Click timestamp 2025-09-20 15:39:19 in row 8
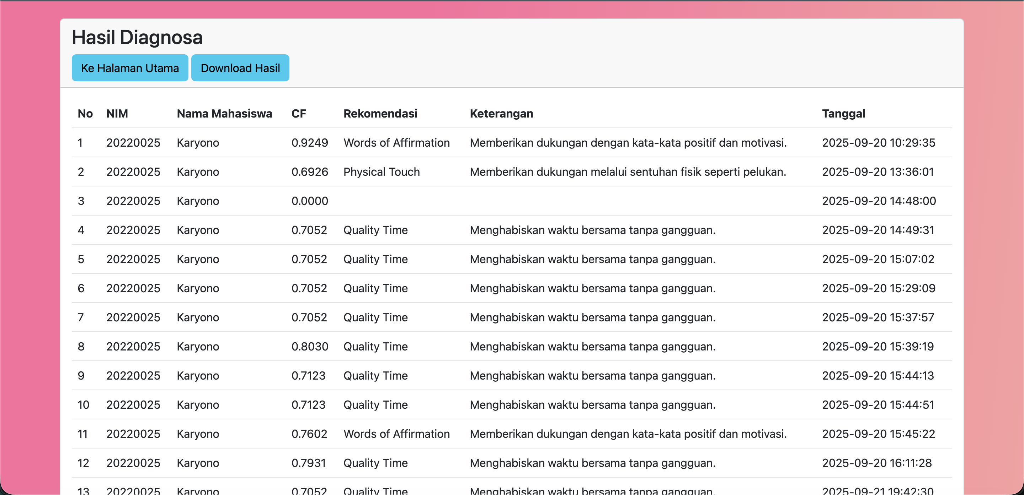1024x495 pixels. point(878,346)
